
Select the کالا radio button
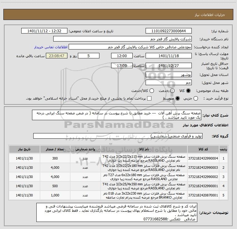tap(188, 91)
